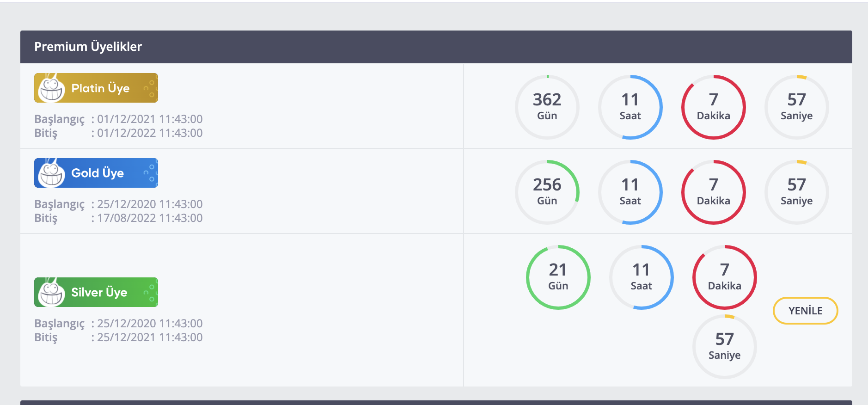Click Gold row 57 Saniye circle
This screenshot has width=868, height=405.
[797, 192]
